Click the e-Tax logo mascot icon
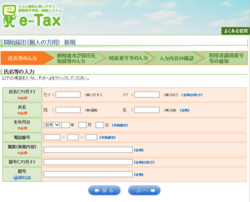This screenshot has width=250, height=202. [x=9, y=18]
